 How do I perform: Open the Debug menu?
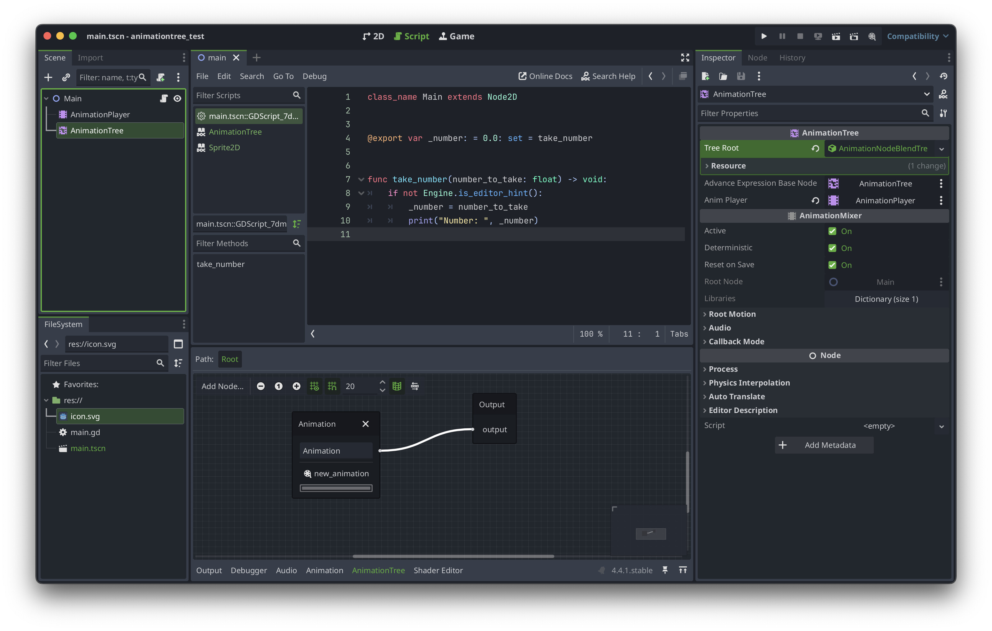click(x=314, y=76)
